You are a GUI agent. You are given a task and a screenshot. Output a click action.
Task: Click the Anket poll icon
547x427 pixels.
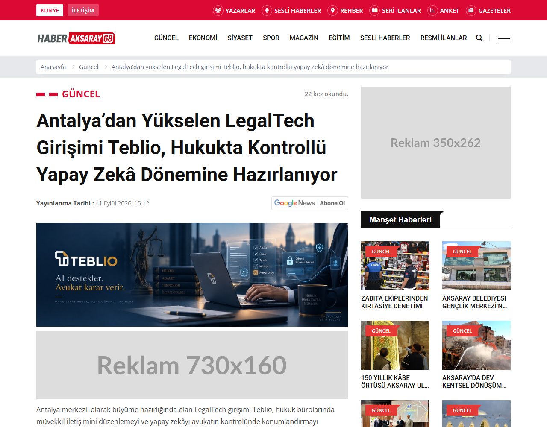tap(432, 10)
